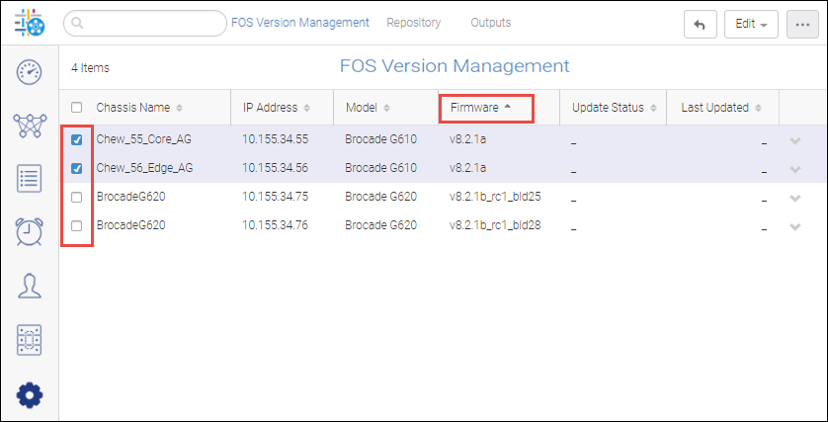Open the user profile icon in sidebar
Viewport: 828px width, 422px height.
click(x=30, y=287)
